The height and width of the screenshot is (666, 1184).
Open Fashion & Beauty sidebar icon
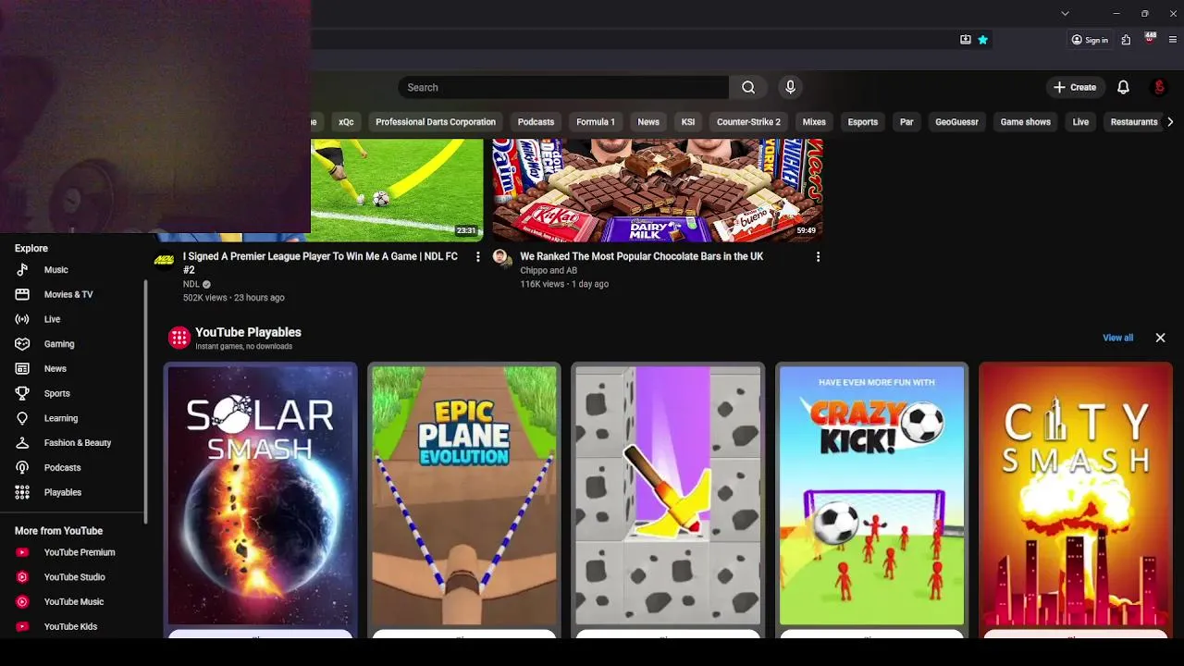pyautogui.click(x=23, y=443)
